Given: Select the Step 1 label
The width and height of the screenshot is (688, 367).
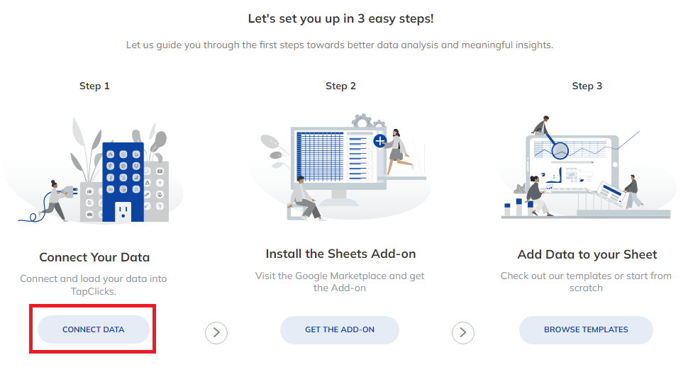Looking at the screenshot, I should 94,86.
